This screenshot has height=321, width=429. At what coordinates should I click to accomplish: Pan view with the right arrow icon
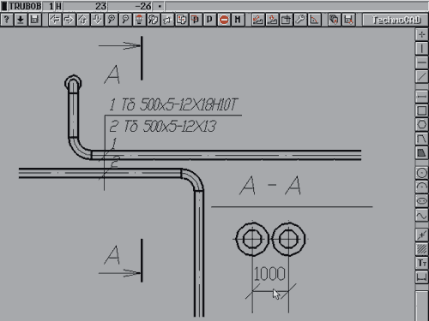coord(69,20)
